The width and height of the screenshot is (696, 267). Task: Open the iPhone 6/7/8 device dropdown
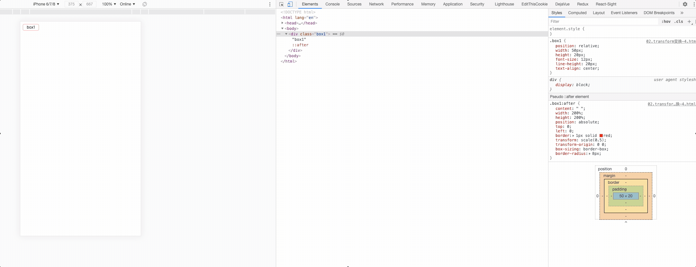click(46, 4)
